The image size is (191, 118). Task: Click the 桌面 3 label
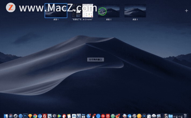(x=135, y=19)
